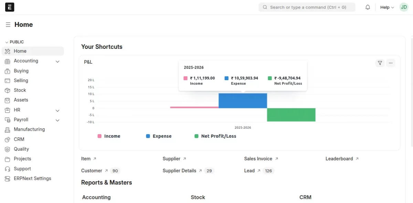
Task: Open the P&L chart ellipsis options menu
Action: point(391,63)
